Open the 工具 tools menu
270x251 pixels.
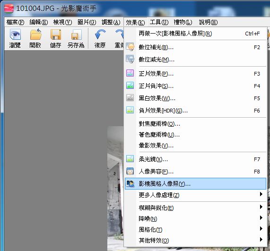pyautogui.click(x=159, y=22)
